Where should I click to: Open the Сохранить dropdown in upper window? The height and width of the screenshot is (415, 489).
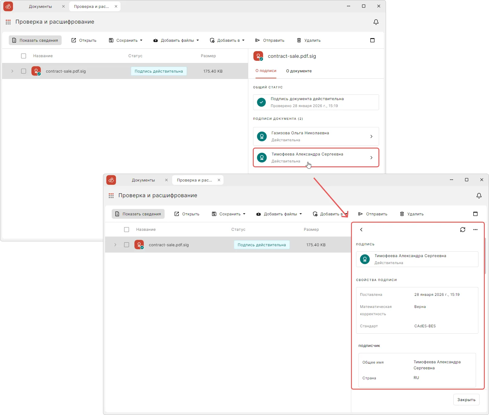125,40
